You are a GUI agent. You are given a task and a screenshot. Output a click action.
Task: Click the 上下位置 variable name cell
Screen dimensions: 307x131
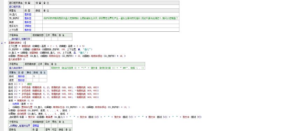pyautogui.click(x=16, y=30)
